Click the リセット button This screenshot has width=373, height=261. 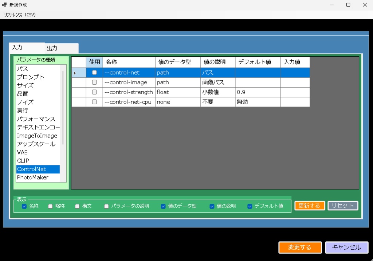342,205
